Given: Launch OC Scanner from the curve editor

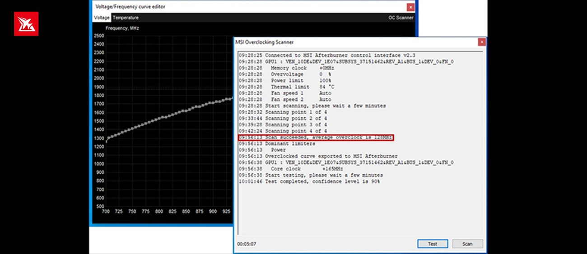Looking at the screenshot, I should 401,18.
